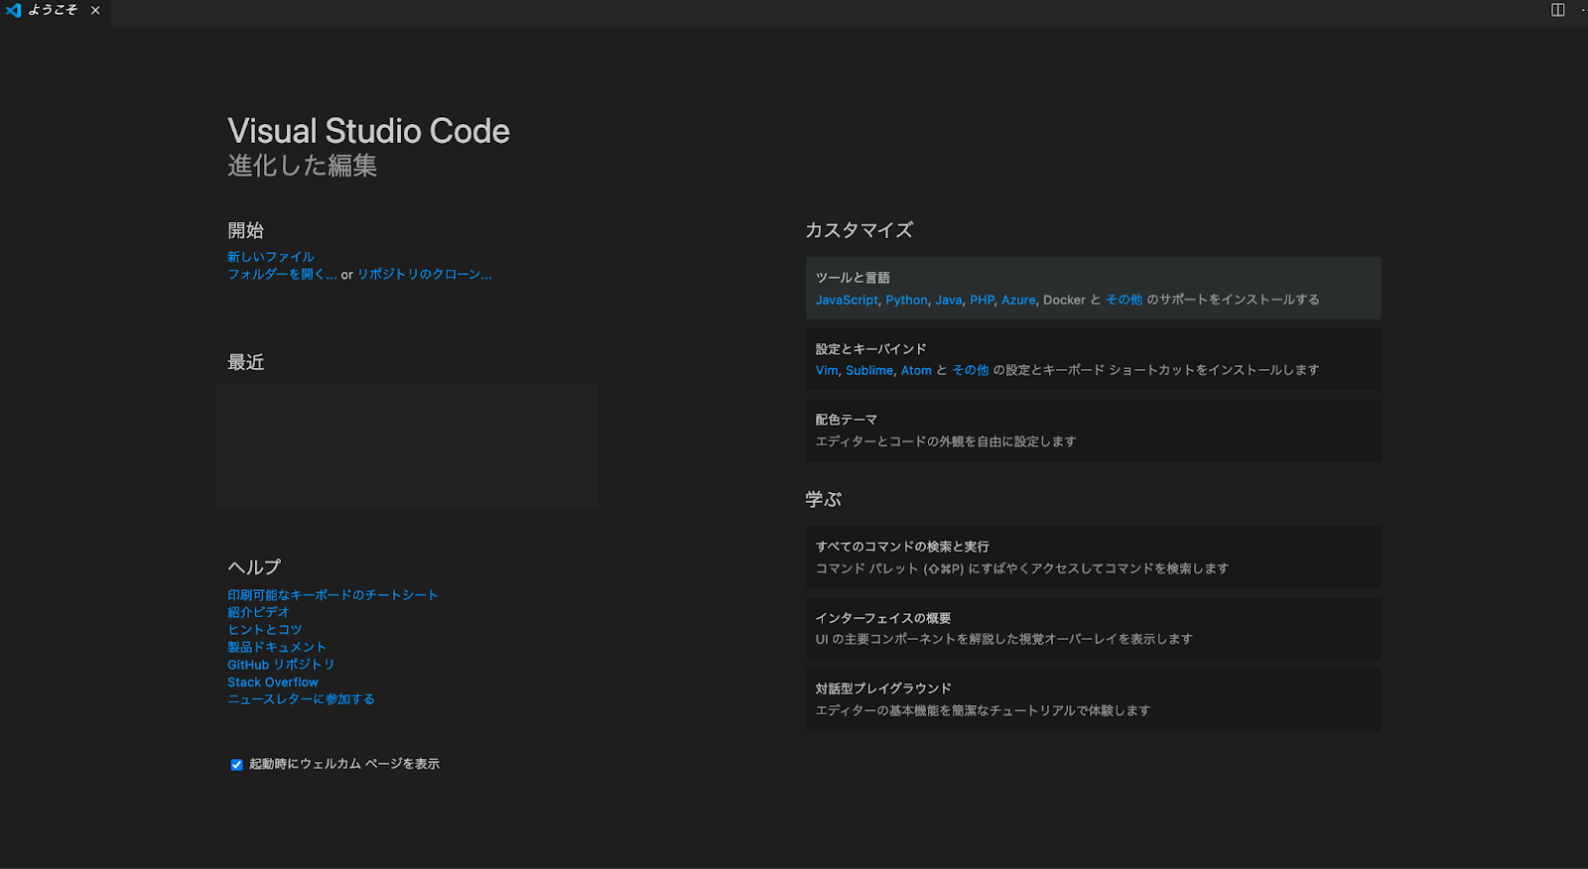
Task: Click the VS Code icon in the ようこそ tab
Action: [13, 10]
